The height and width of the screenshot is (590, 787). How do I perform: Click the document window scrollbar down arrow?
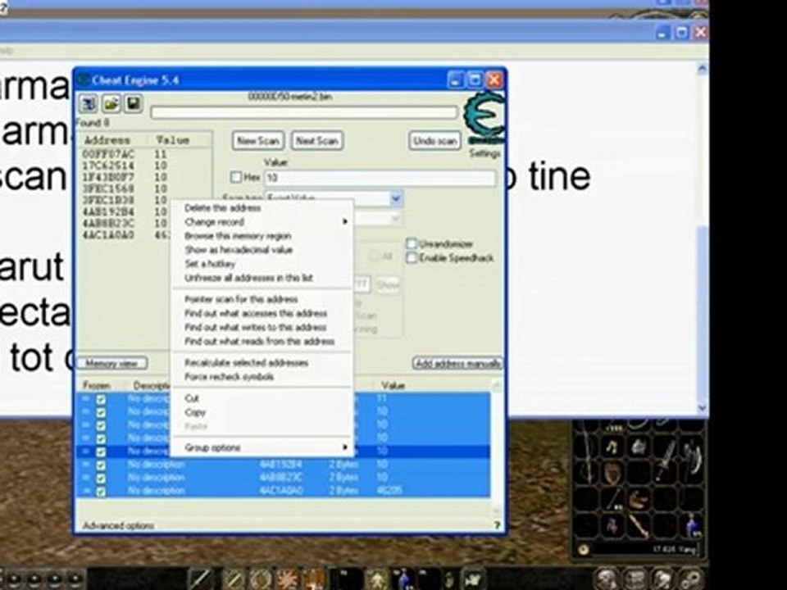703,408
